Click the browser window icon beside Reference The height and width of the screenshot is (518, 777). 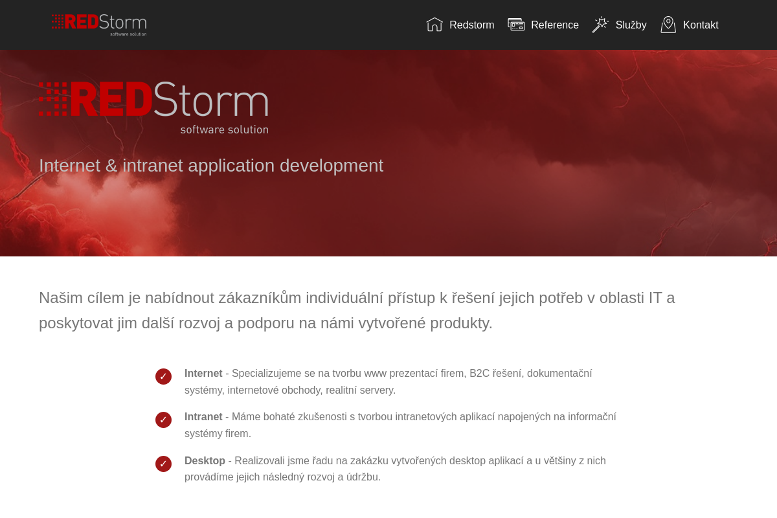516,25
